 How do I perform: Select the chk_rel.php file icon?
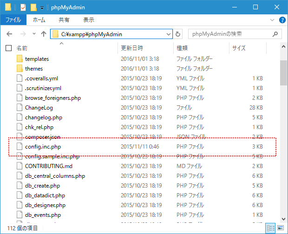[20, 127]
